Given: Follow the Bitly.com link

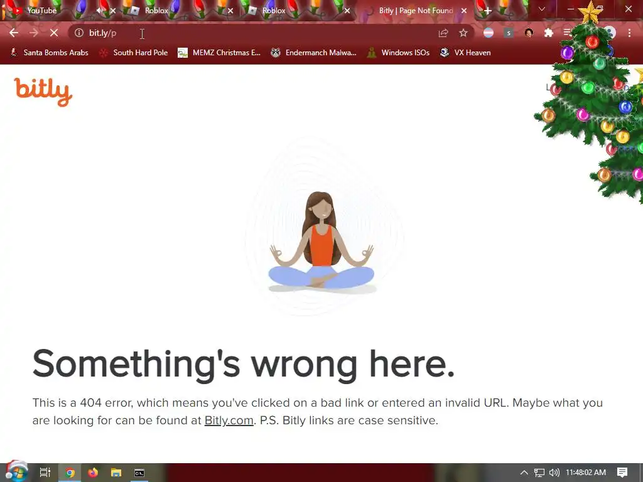Looking at the screenshot, I should pos(229,420).
